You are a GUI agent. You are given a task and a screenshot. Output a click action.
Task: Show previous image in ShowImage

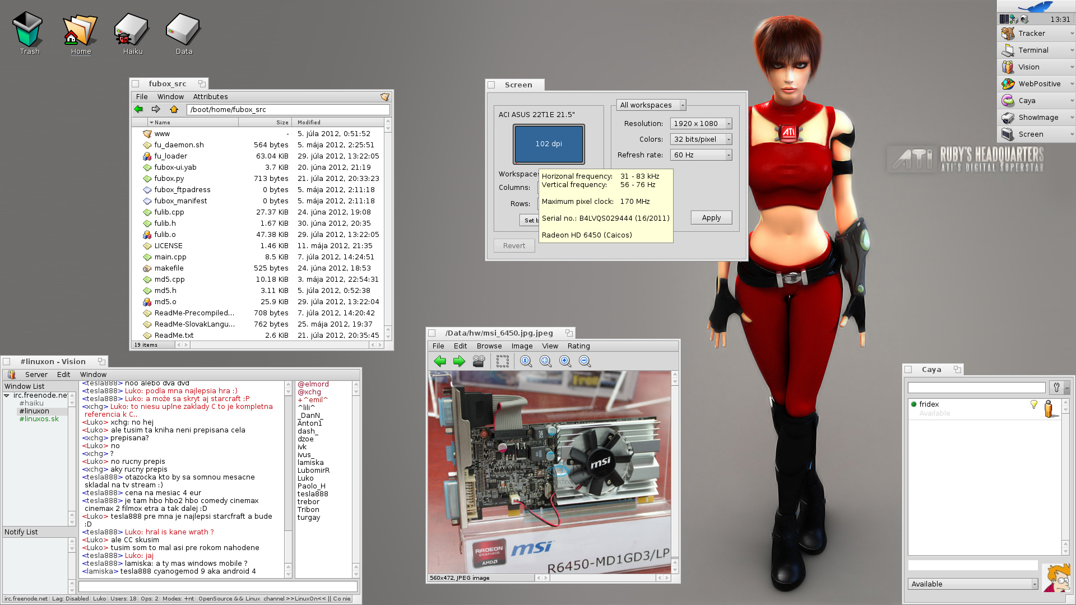tap(440, 361)
